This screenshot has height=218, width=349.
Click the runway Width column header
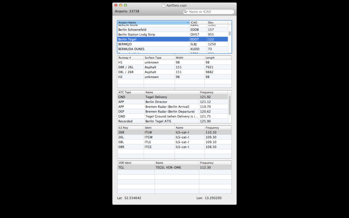click(190, 58)
